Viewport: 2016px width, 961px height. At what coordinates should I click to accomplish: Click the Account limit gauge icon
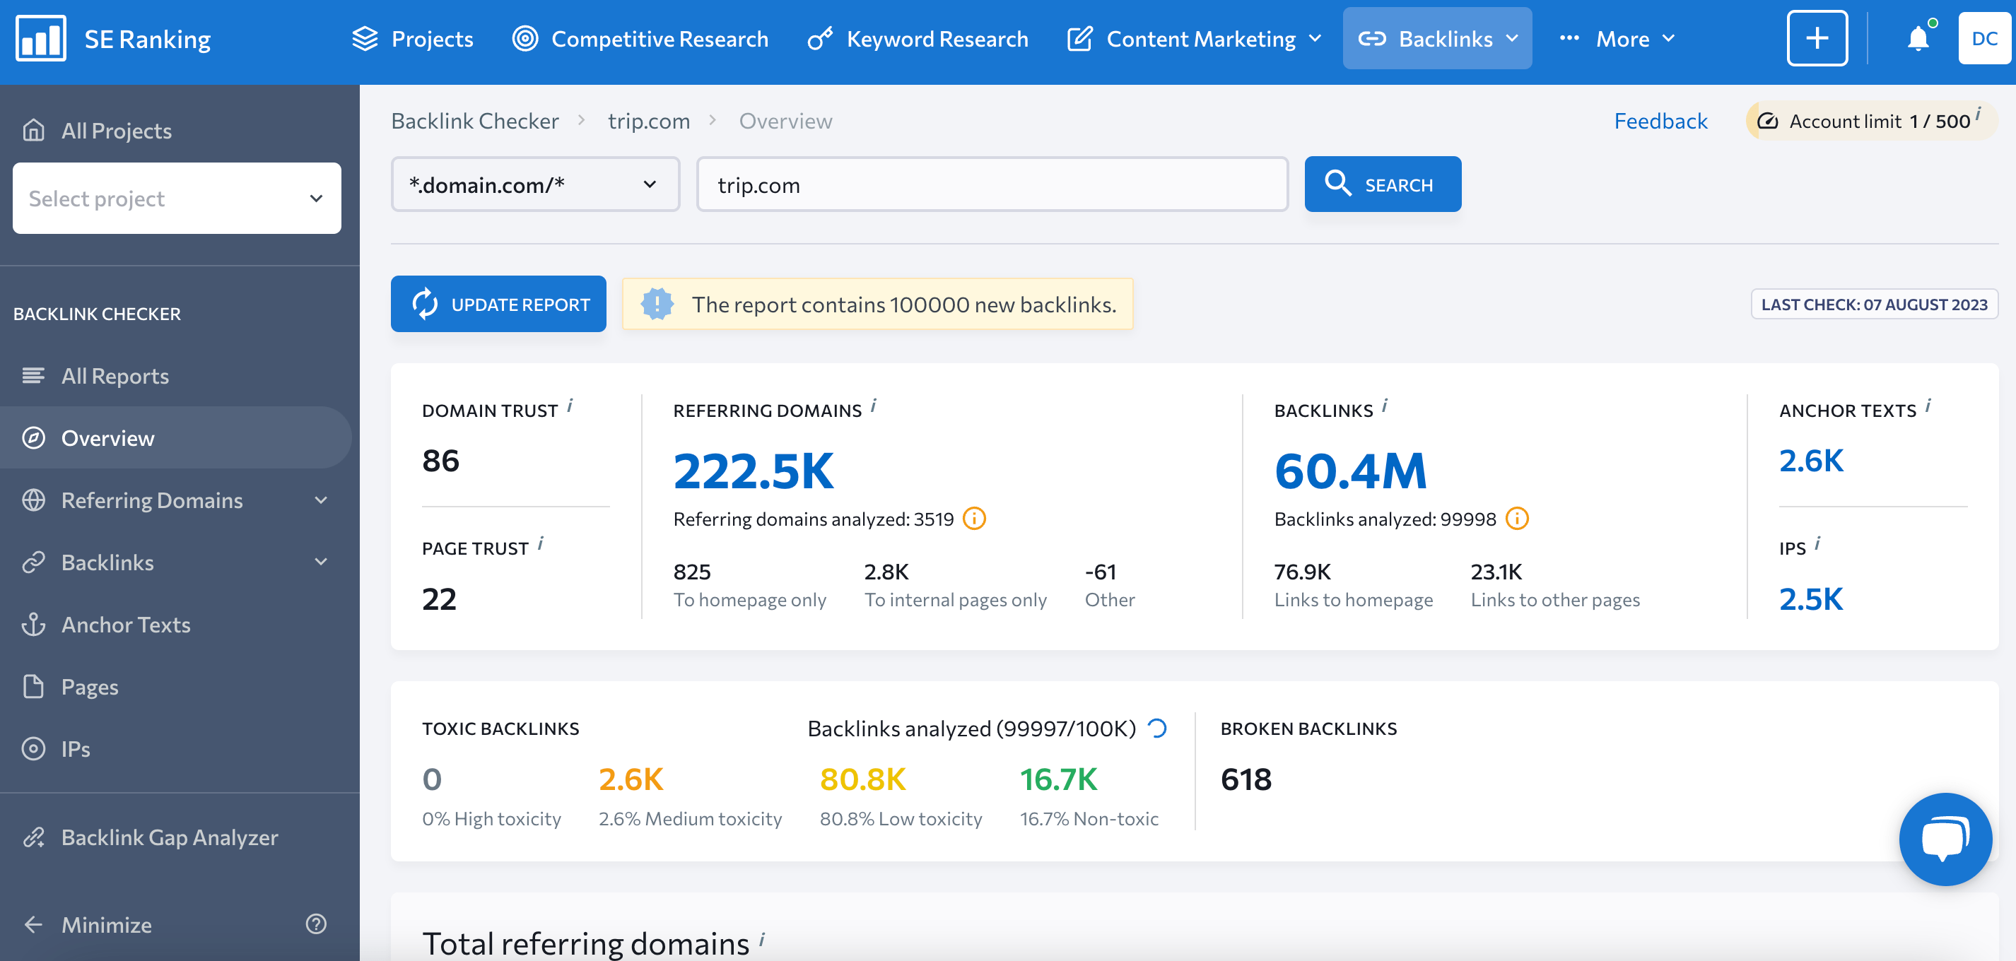point(1768,122)
